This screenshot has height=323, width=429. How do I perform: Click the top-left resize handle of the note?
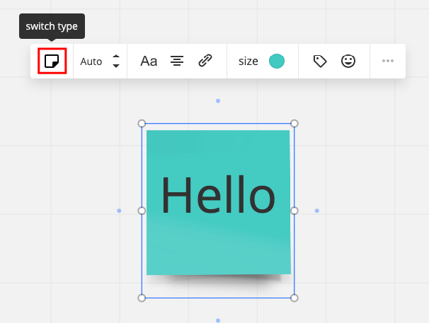(x=142, y=124)
